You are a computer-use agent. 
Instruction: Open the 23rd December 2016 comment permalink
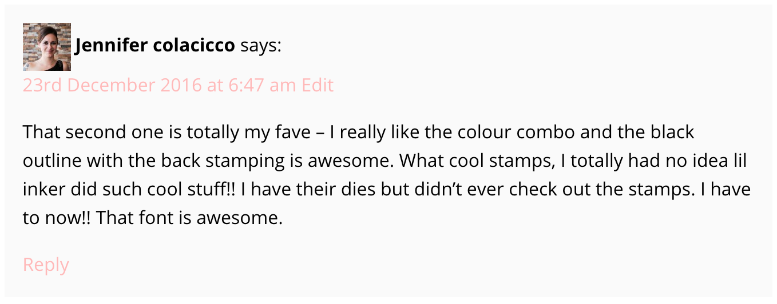[x=160, y=85]
